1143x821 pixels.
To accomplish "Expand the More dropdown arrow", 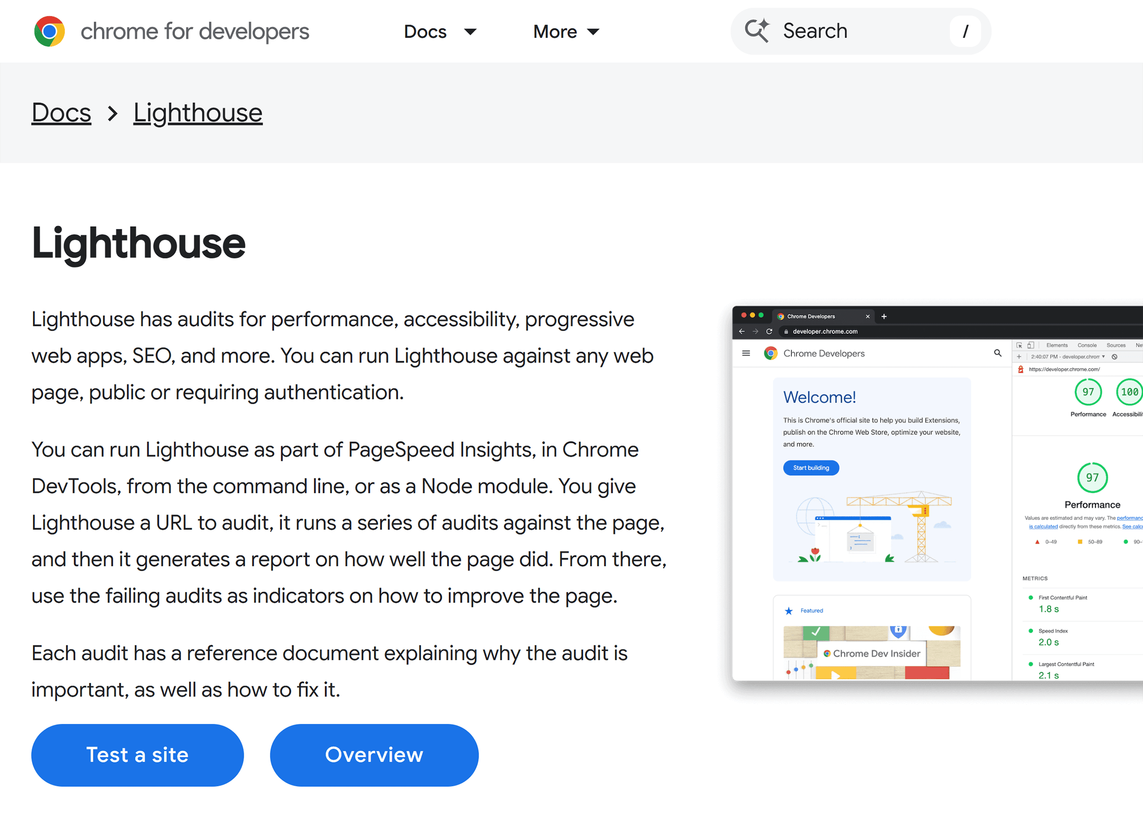I will 593,32.
